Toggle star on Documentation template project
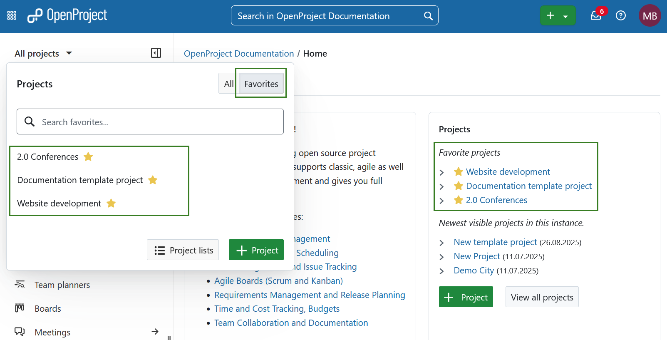Screen dimensions: 667x340 coord(153,180)
